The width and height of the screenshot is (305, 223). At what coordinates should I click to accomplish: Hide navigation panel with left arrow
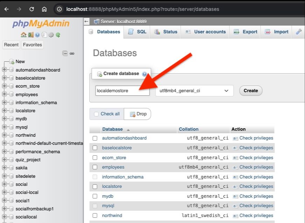[86, 21]
